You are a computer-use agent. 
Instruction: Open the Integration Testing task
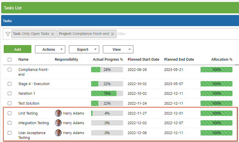coord(33,123)
